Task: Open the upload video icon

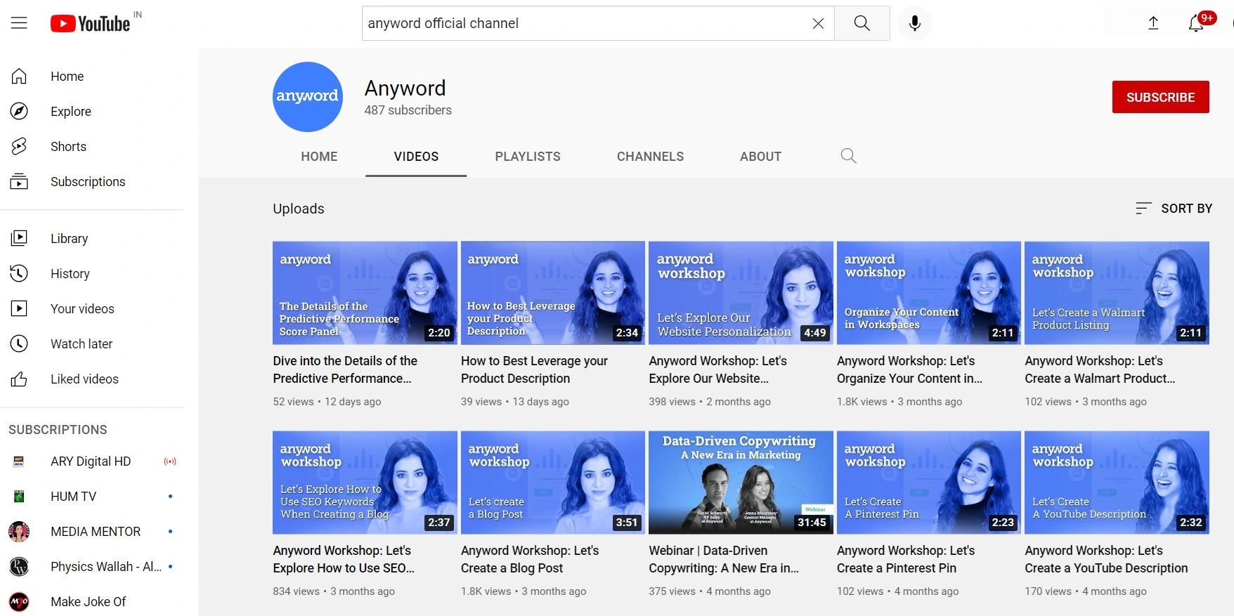Action: (x=1153, y=23)
